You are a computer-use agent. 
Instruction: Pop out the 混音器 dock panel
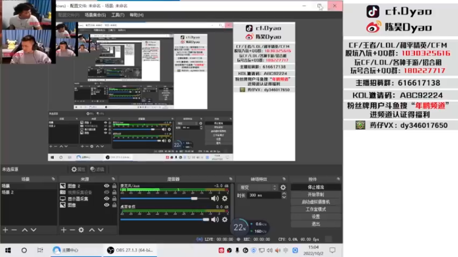(x=231, y=179)
